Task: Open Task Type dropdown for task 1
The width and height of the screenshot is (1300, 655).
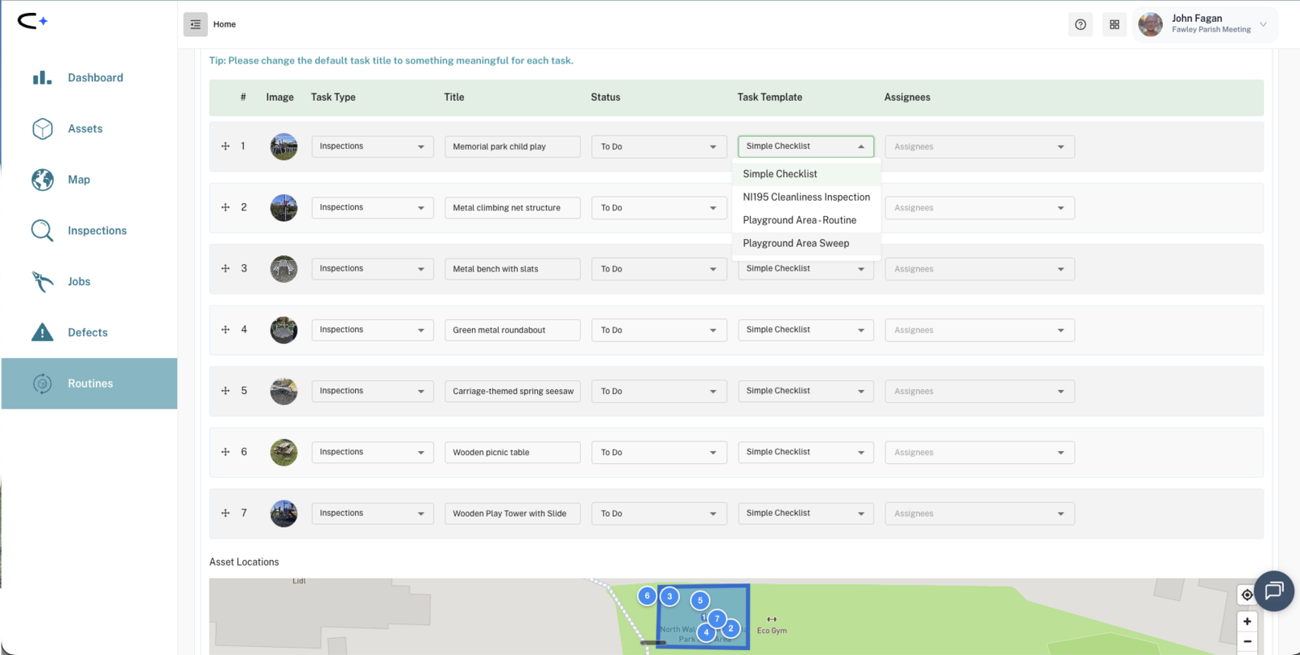Action: [x=372, y=146]
